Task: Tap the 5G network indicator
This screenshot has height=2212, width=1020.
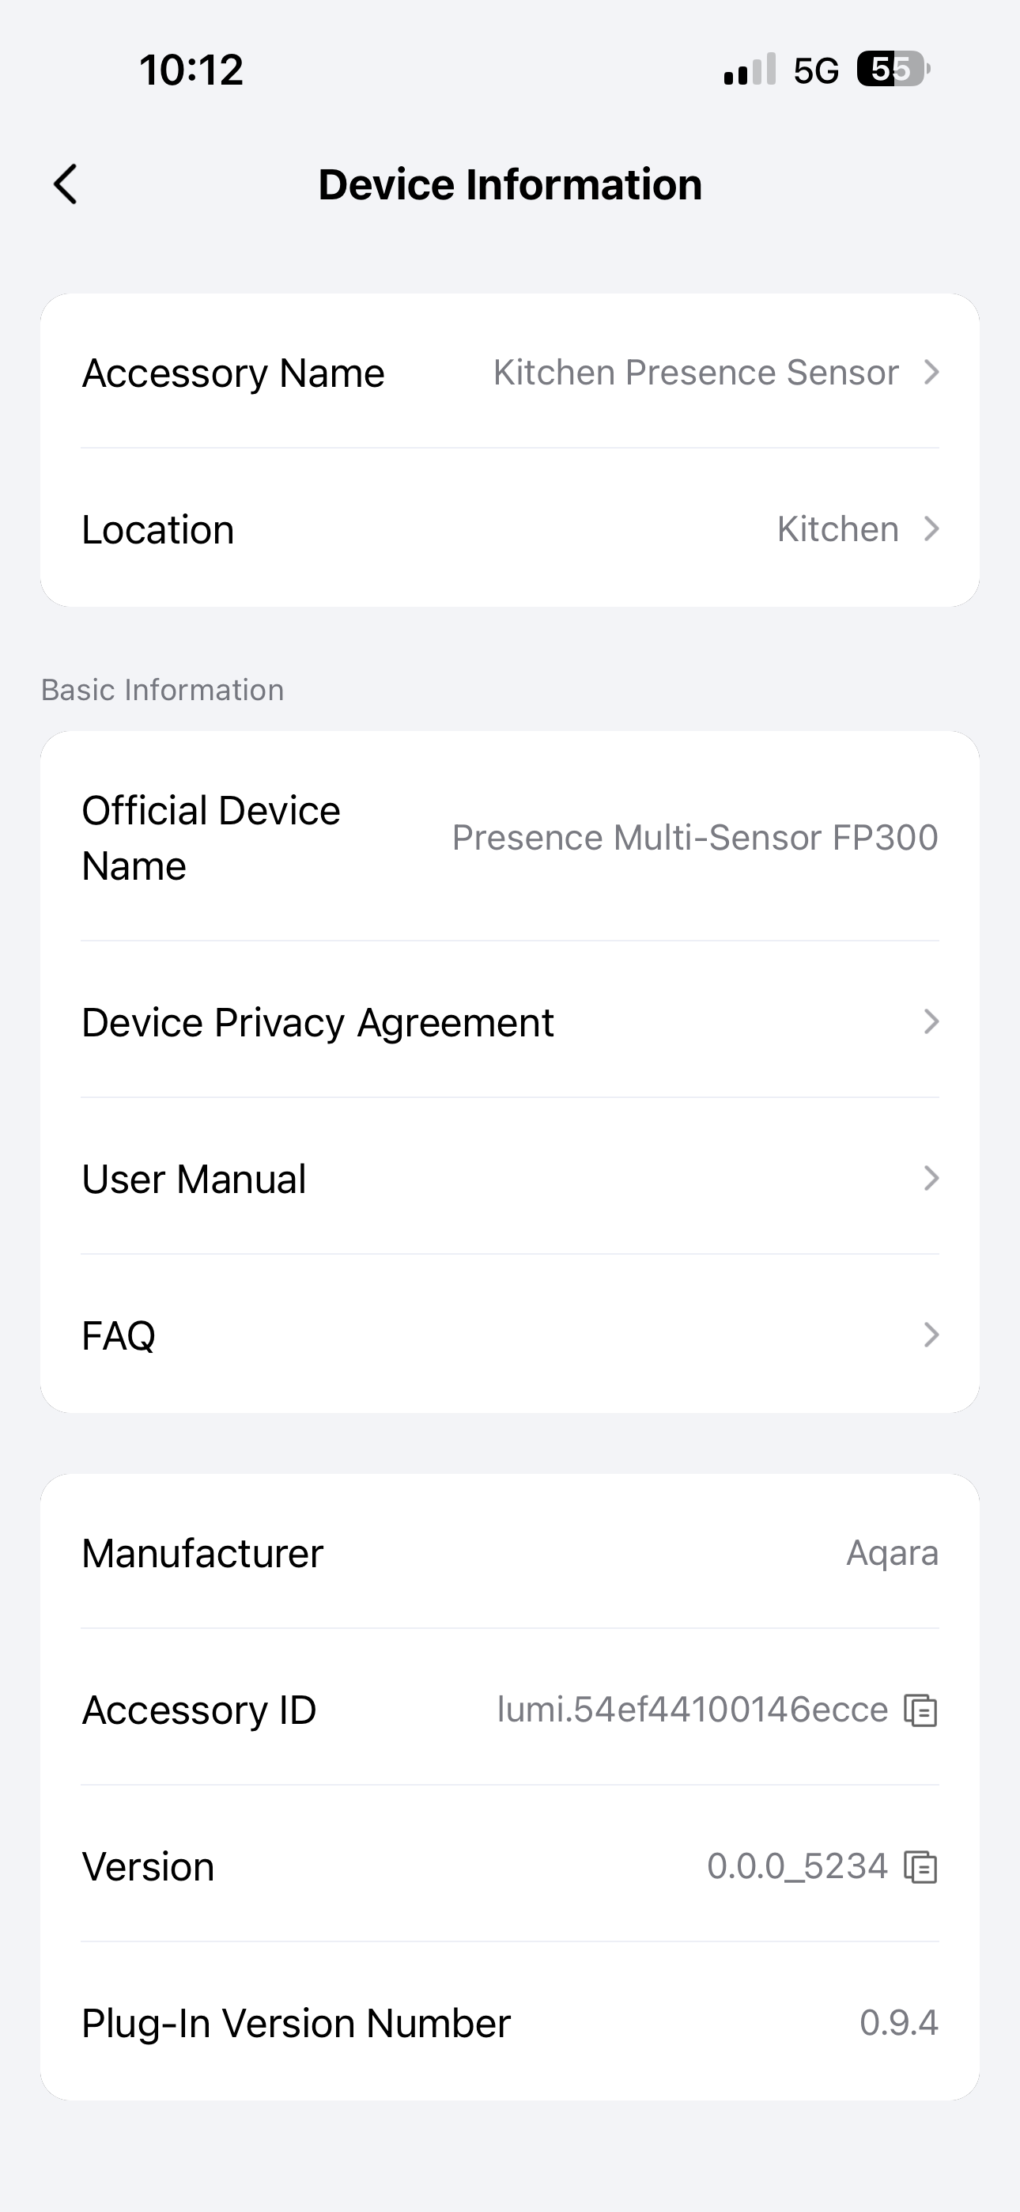Action: point(816,70)
